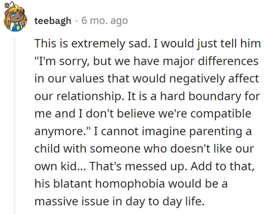Screen dimensions: 267x214
Task: Collapse the comment using the vertical thread line
Action: click(x=15, y=123)
